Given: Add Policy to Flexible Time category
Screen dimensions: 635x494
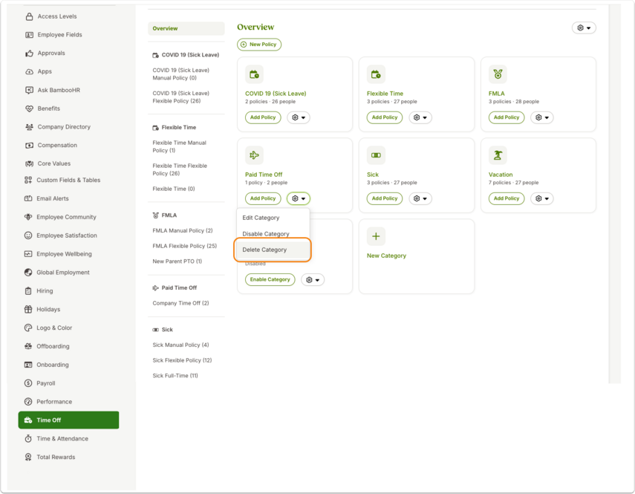Looking at the screenshot, I should (x=385, y=117).
